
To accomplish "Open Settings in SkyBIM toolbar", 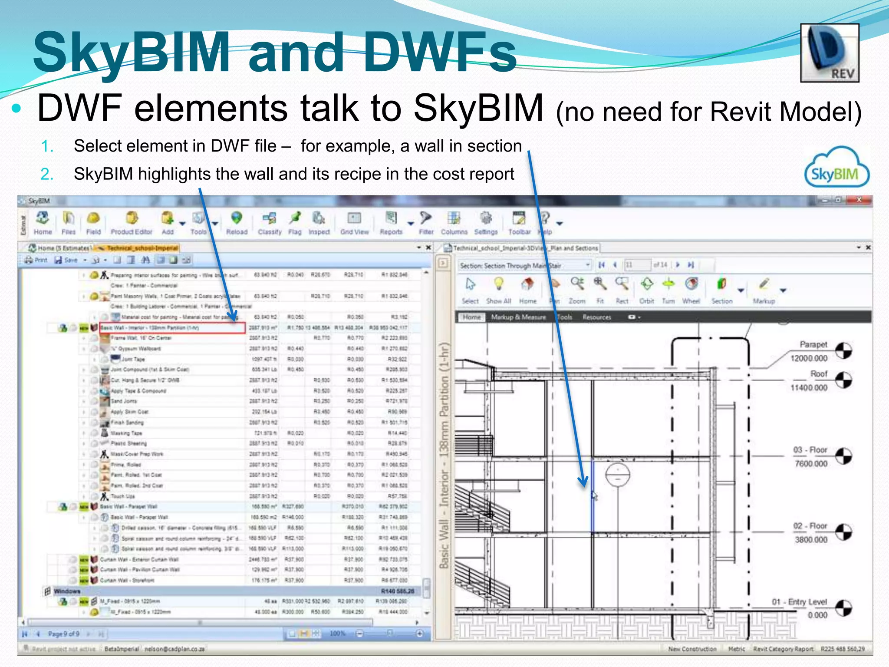I will pyautogui.click(x=486, y=223).
